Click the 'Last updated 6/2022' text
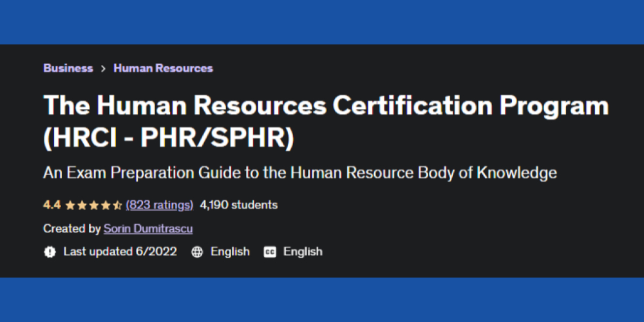 click(120, 251)
